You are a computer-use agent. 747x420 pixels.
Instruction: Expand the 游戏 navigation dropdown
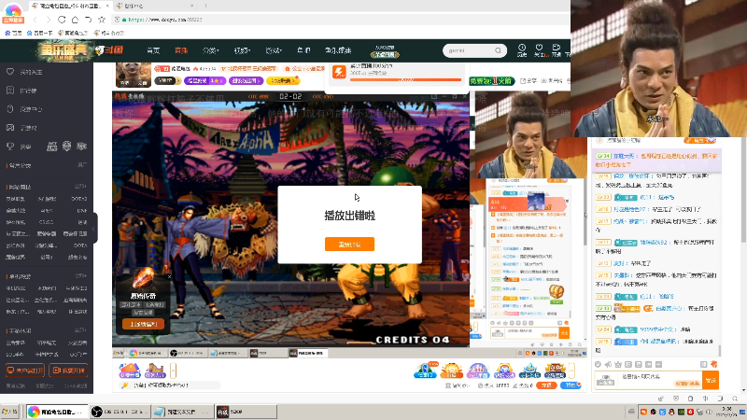point(274,50)
